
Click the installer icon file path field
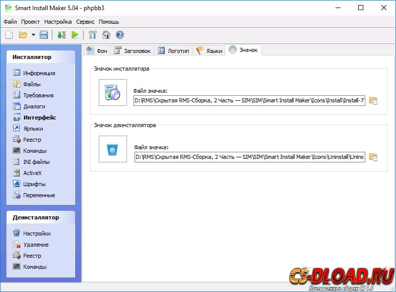click(249, 101)
